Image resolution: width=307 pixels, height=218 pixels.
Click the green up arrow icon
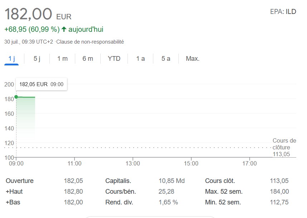(x=64, y=29)
